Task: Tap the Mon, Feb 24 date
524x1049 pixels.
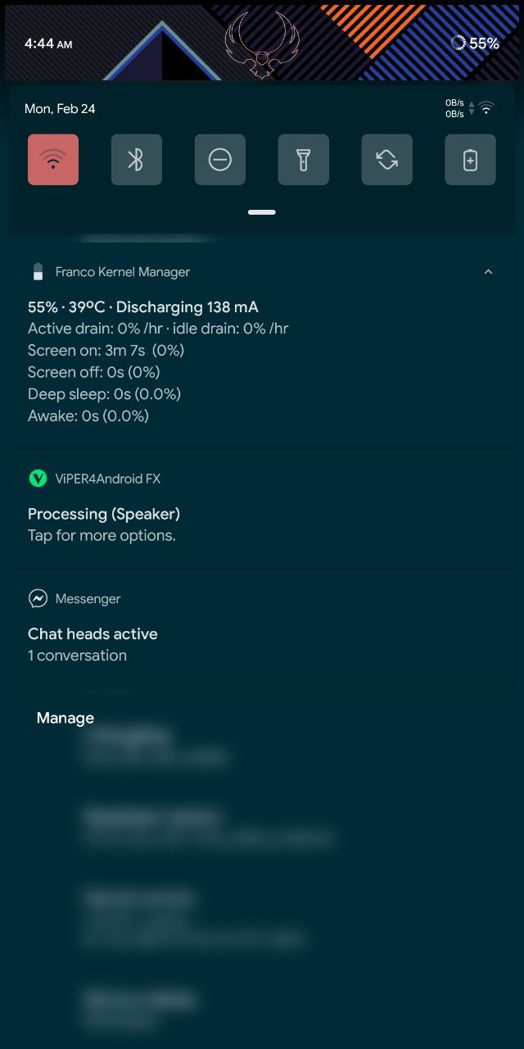Action: tap(60, 109)
